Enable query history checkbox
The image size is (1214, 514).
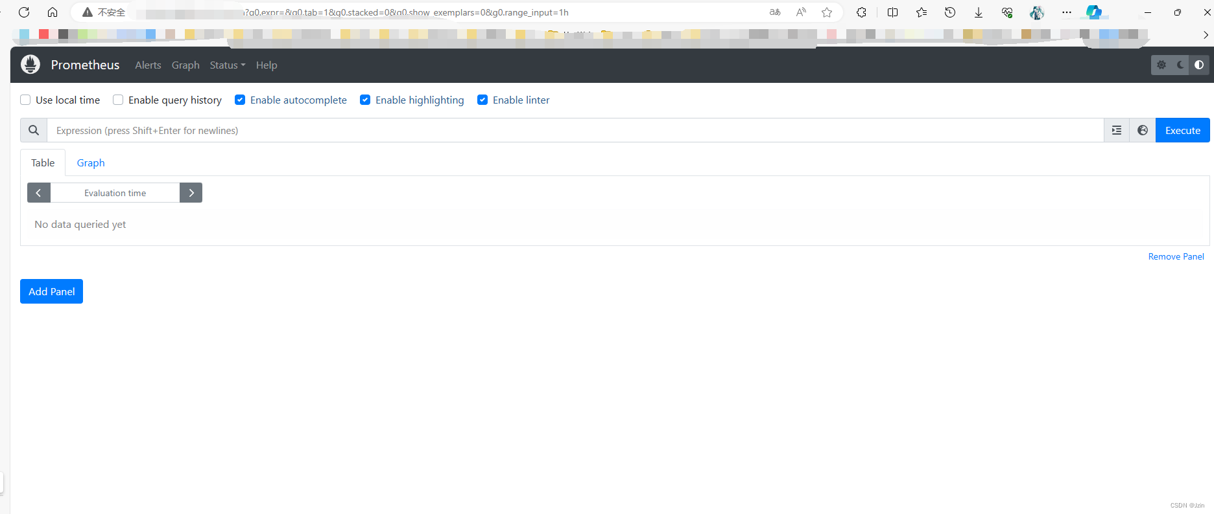pyautogui.click(x=118, y=100)
